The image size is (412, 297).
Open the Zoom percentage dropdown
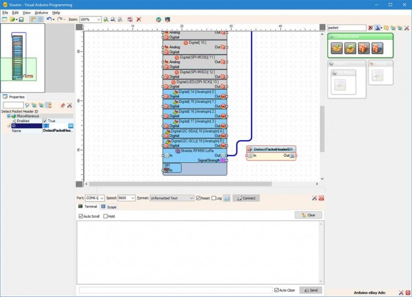(x=99, y=19)
